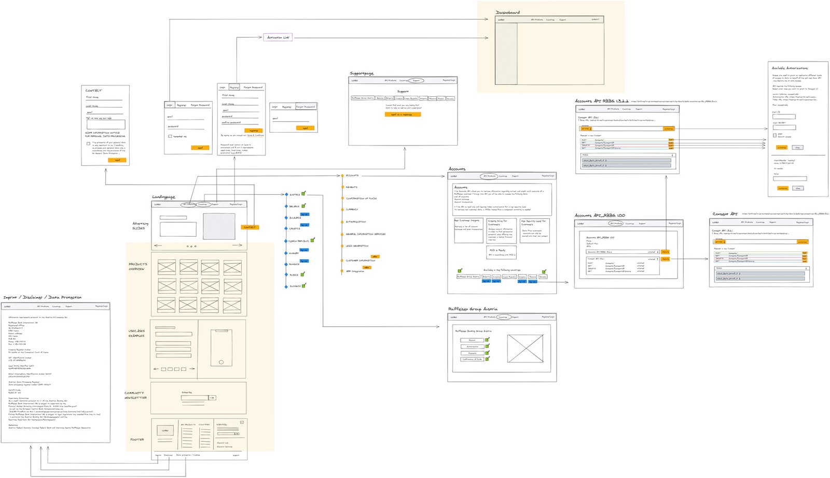Select the green checkmark beside Austria
Screen dimensions: 830x478
303,194
